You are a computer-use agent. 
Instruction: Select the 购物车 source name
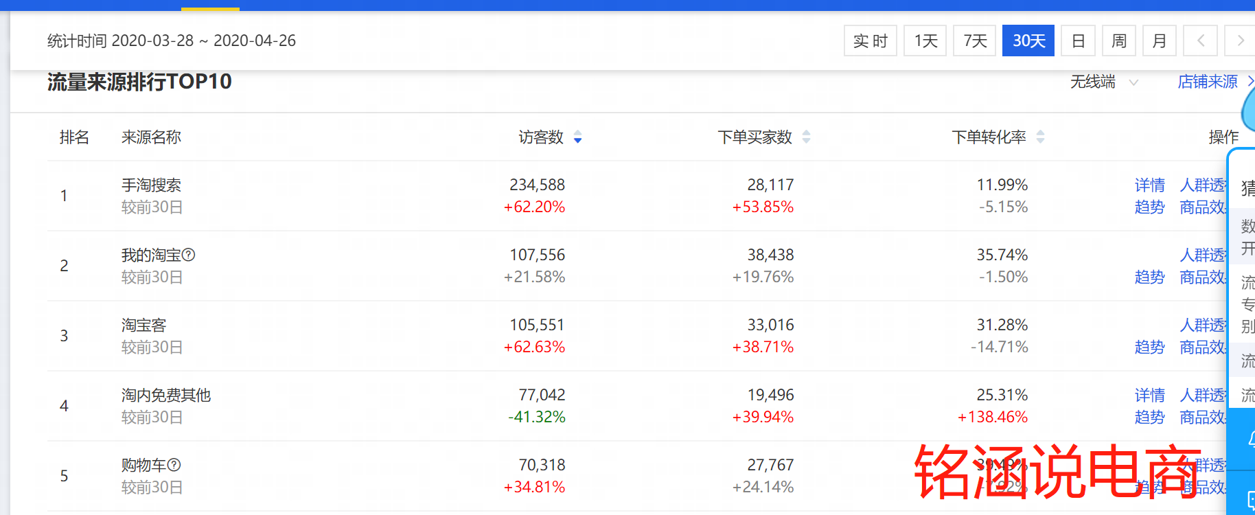[143, 465]
